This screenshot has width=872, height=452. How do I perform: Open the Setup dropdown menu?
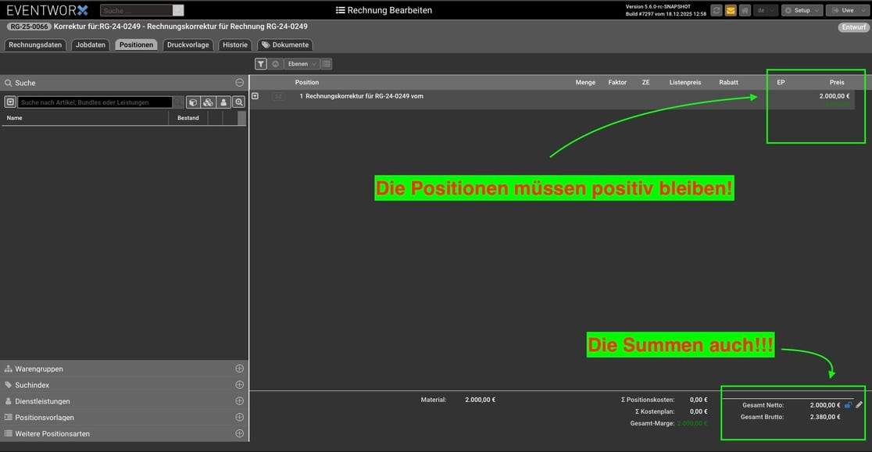pos(802,10)
